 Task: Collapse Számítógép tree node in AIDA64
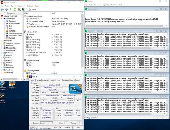coord(2,19)
